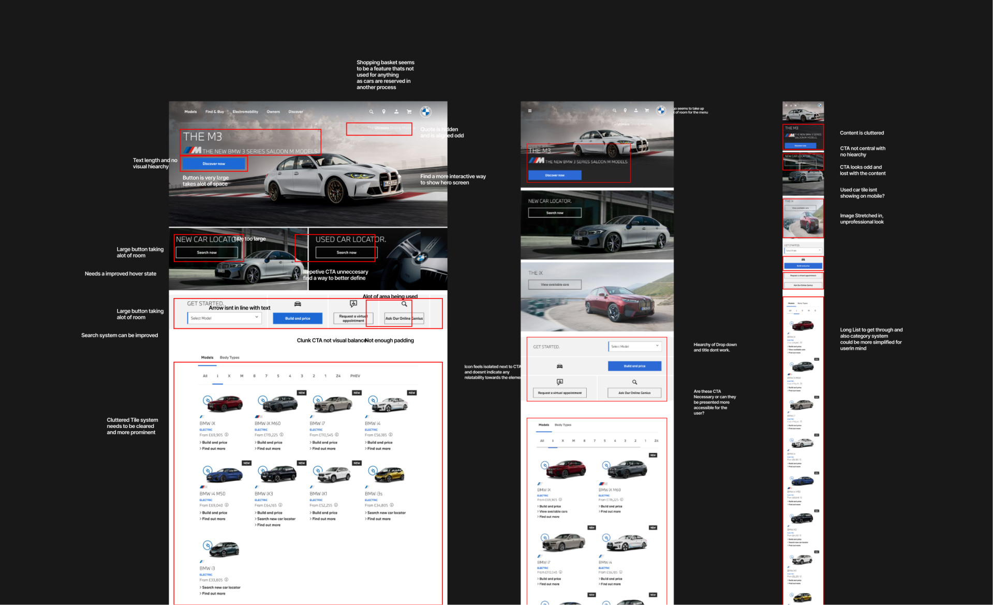993x605 pixels.
Task: Open hamburger menu in tablet mockup header
Action: (529, 111)
